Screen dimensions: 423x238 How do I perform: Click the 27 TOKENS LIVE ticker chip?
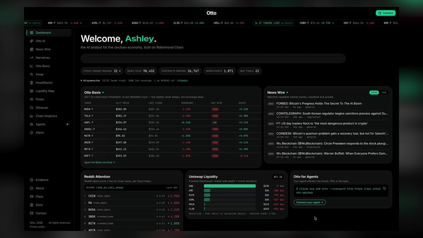pyautogui.click(x=274, y=23)
